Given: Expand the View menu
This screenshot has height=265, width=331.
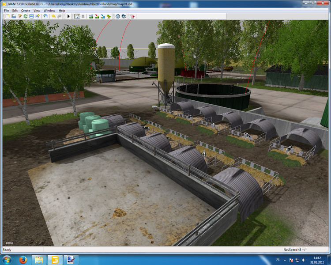Looking at the screenshot, I should coord(37,10).
